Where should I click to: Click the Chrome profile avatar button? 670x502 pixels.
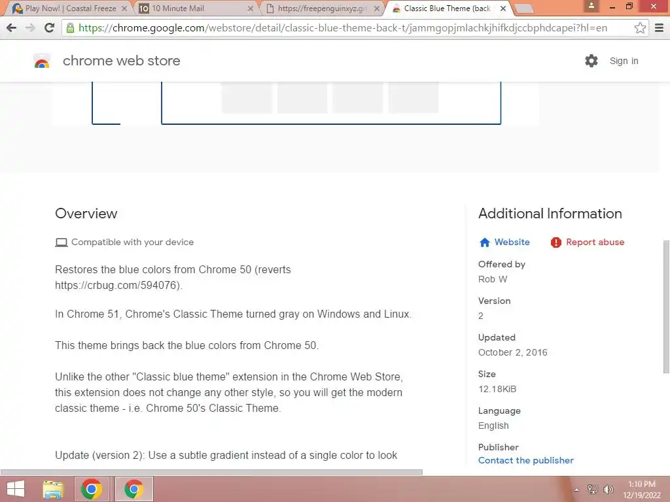tap(591, 6)
